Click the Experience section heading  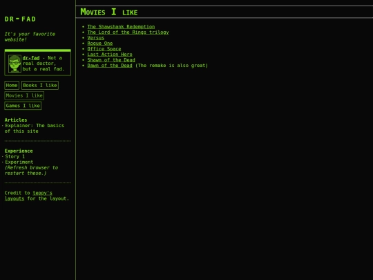click(19, 151)
